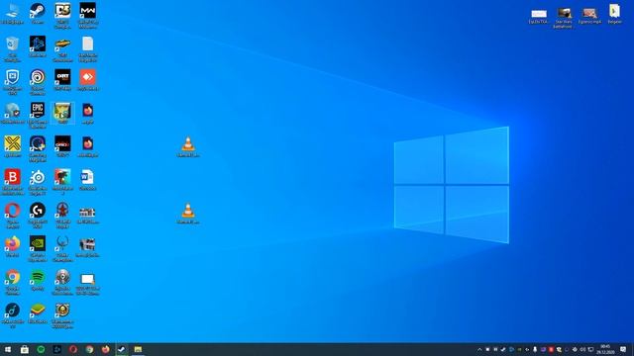
Task: Launch the SteelSeries Engine shortcut
Action: pos(38,182)
